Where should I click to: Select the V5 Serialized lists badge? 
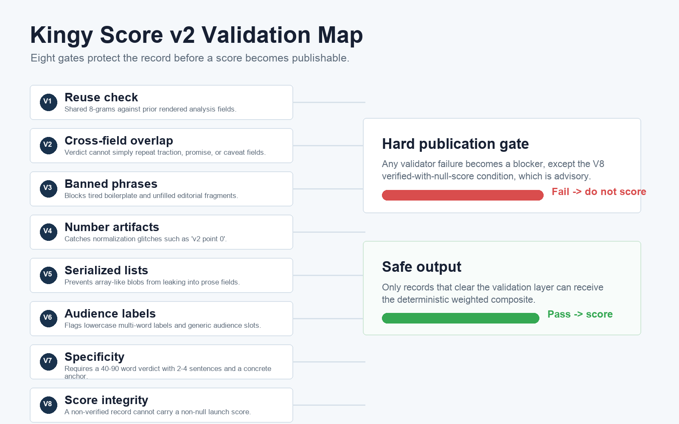click(x=48, y=275)
